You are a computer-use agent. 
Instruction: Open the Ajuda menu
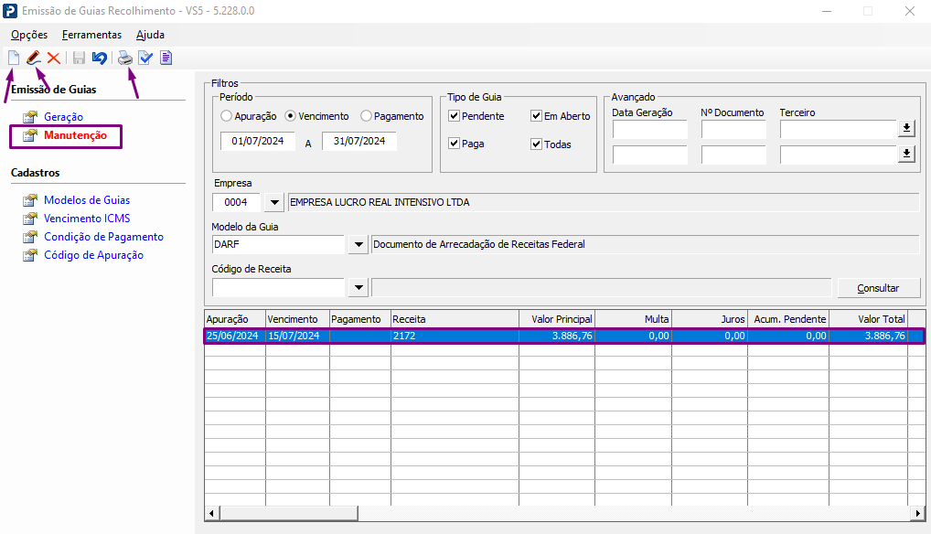pyautogui.click(x=150, y=35)
